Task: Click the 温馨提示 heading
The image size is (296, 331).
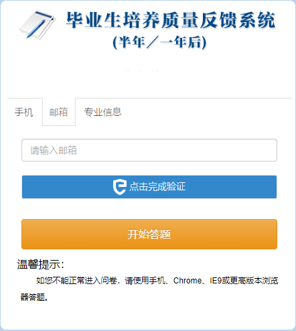Action: tap(41, 264)
